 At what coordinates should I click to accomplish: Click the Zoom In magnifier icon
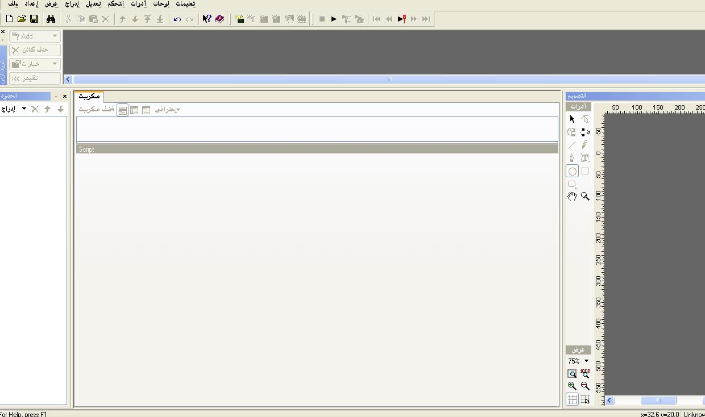click(572, 386)
